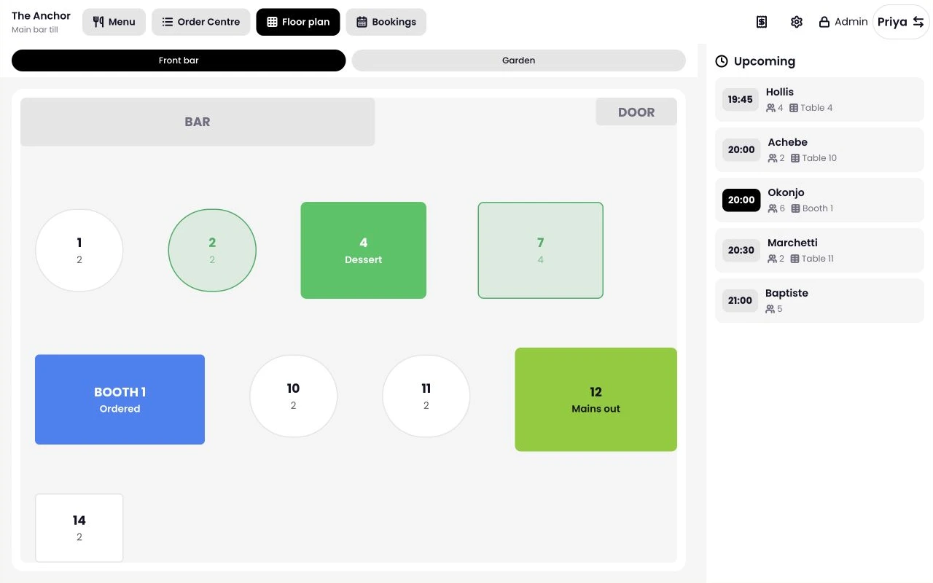Click the 21:00 time badge for Baptiste
933x583 pixels.
[740, 300]
